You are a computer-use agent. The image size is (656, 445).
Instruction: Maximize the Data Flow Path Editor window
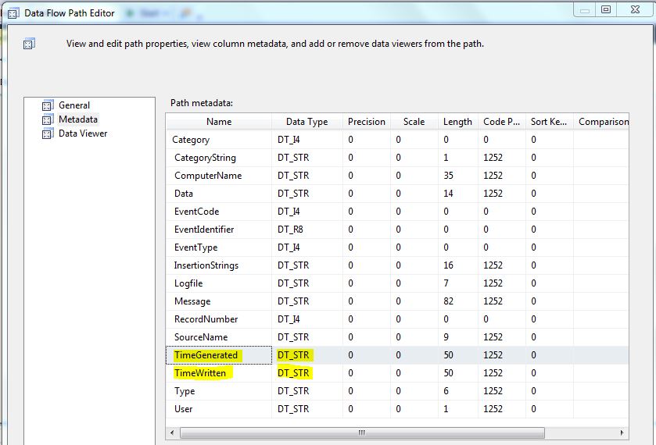[606, 9]
